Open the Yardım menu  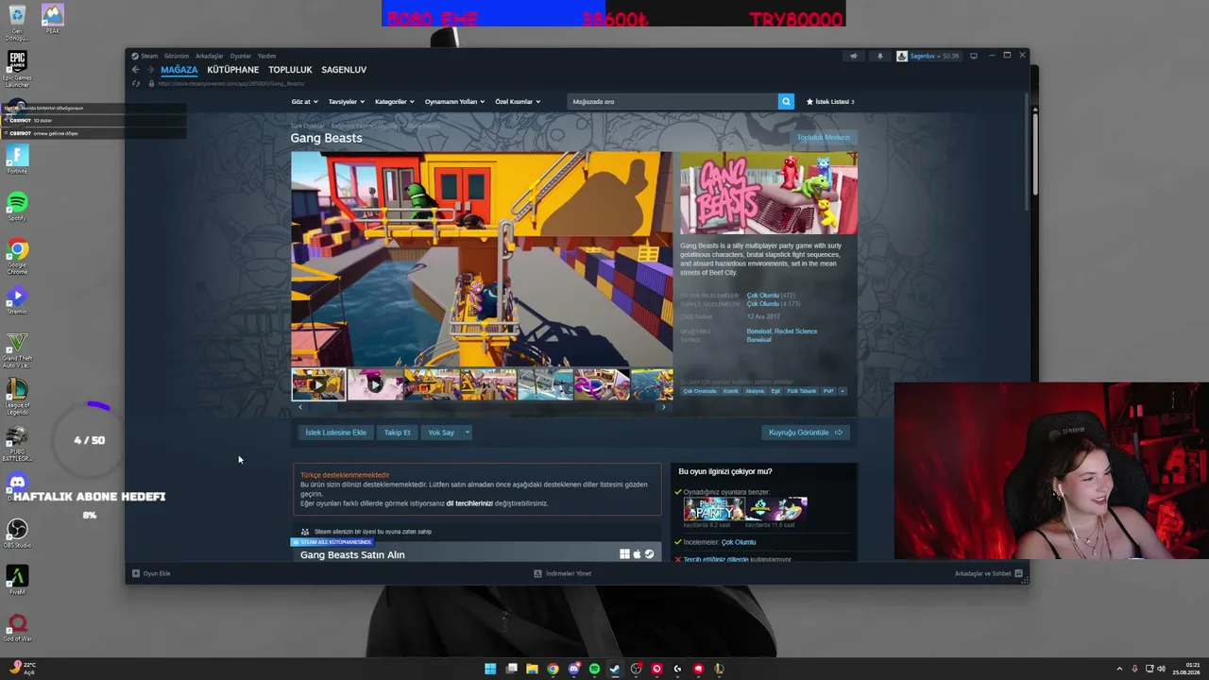coord(266,56)
